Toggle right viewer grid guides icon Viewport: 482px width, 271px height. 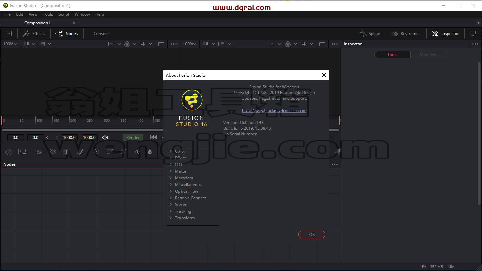click(304, 44)
